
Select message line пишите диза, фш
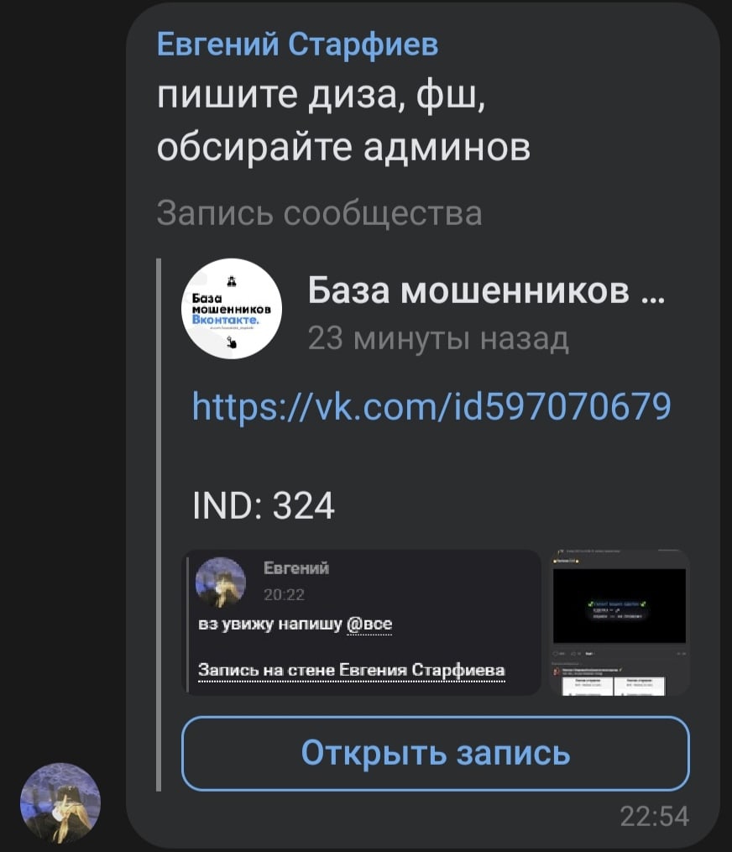[321, 96]
